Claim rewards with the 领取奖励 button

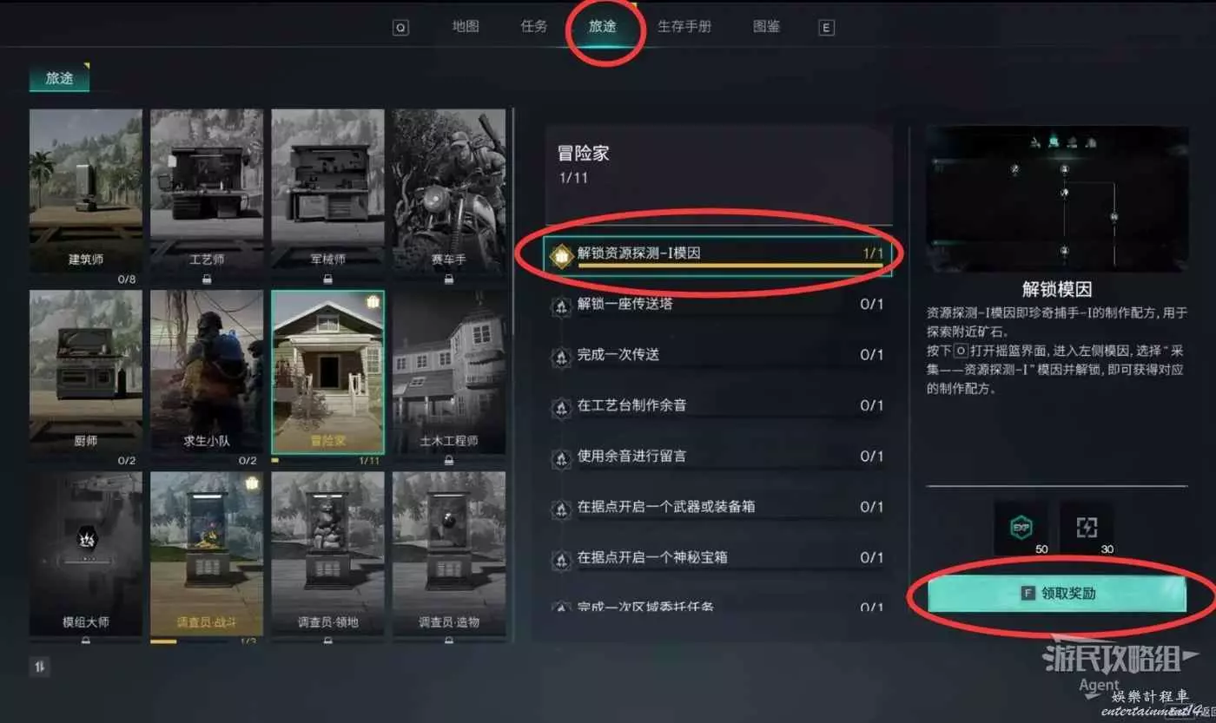tap(1057, 595)
